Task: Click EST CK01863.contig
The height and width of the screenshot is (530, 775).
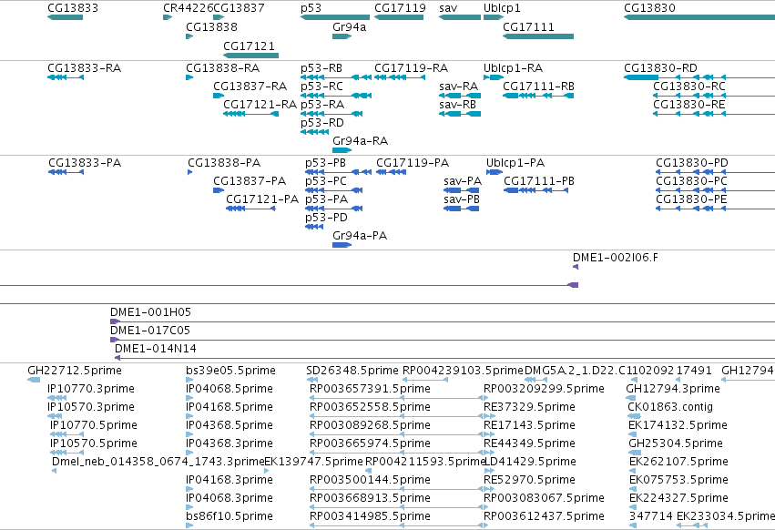Action: 634,416
